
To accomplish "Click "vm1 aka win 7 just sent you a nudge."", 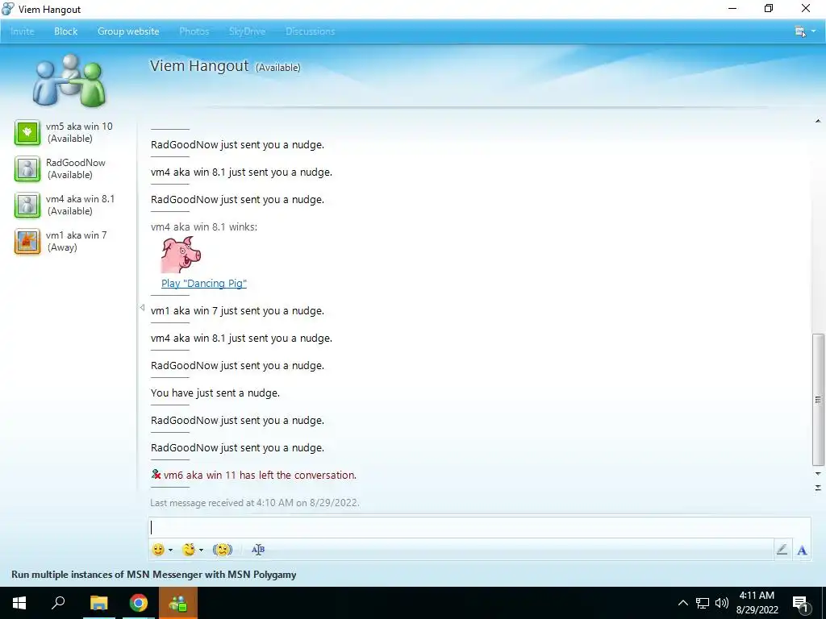I will [x=237, y=310].
